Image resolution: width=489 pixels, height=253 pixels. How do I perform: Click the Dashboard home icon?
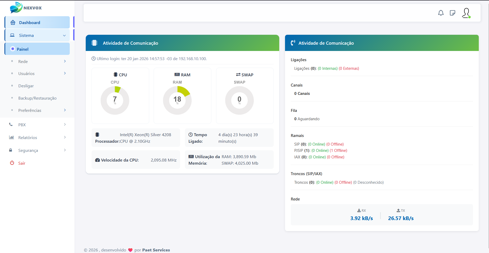pos(13,22)
